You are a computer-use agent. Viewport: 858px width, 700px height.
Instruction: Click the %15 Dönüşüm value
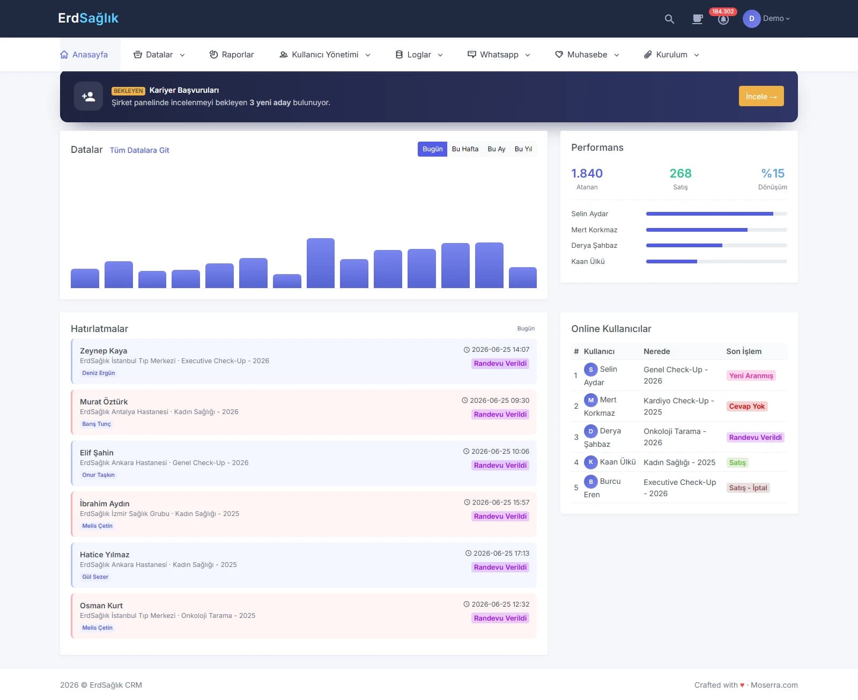pyautogui.click(x=773, y=173)
